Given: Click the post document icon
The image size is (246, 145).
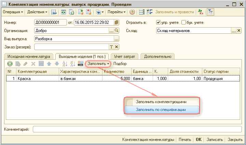Looking at the screenshot, I should pyautogui.click(x=81, y=12).
